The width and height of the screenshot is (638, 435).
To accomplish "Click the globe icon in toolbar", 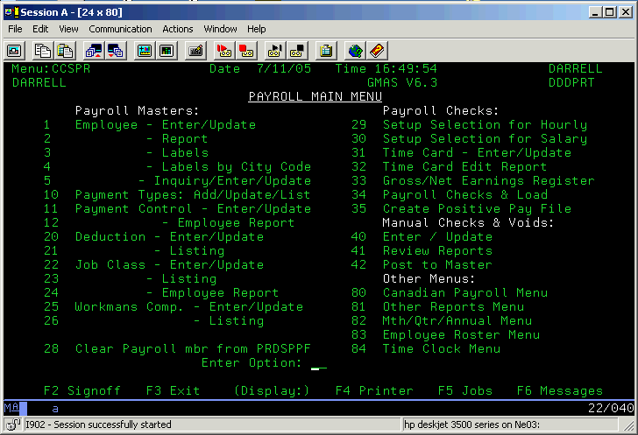I will [x=354, y=50].
